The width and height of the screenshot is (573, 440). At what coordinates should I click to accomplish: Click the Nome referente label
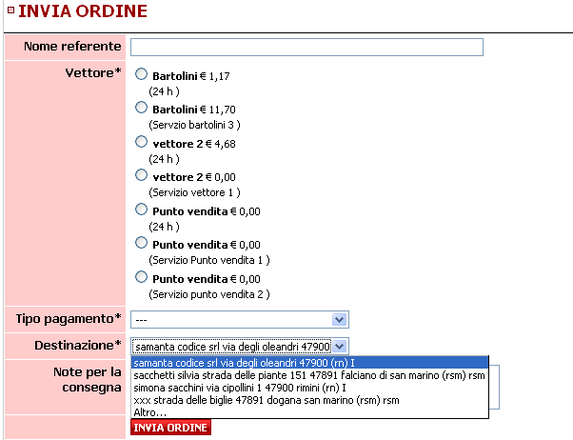tap(72, 46)
